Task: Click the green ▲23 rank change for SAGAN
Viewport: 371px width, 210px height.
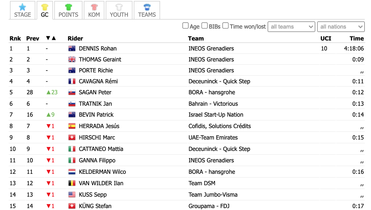Action: click(x=52, y=92)
